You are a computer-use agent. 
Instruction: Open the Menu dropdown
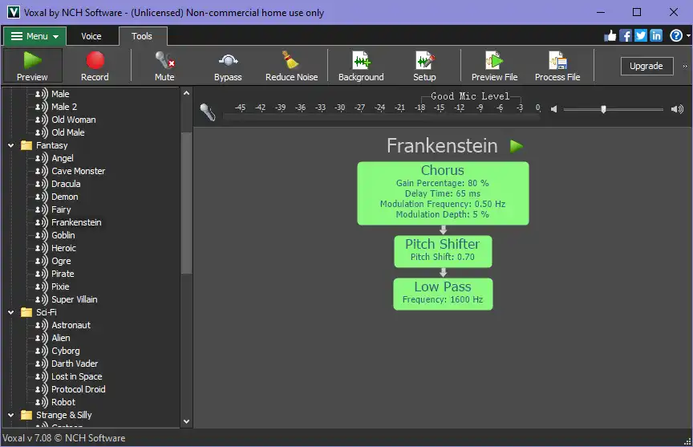pyautogui.click(x=35, y=36)
